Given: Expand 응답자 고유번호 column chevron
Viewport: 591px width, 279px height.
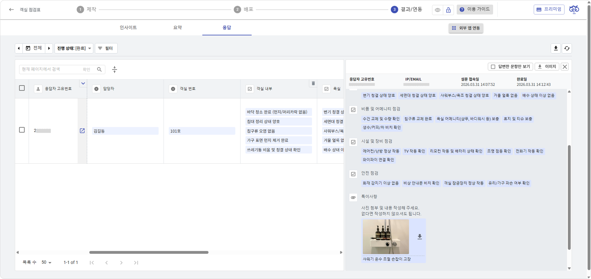Looking at the screenshot, I should pyautogui.click(x=83, y=83).
